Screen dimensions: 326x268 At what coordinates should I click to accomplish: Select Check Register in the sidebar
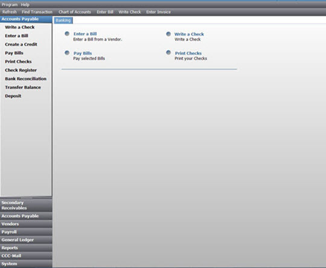point(21,70)
